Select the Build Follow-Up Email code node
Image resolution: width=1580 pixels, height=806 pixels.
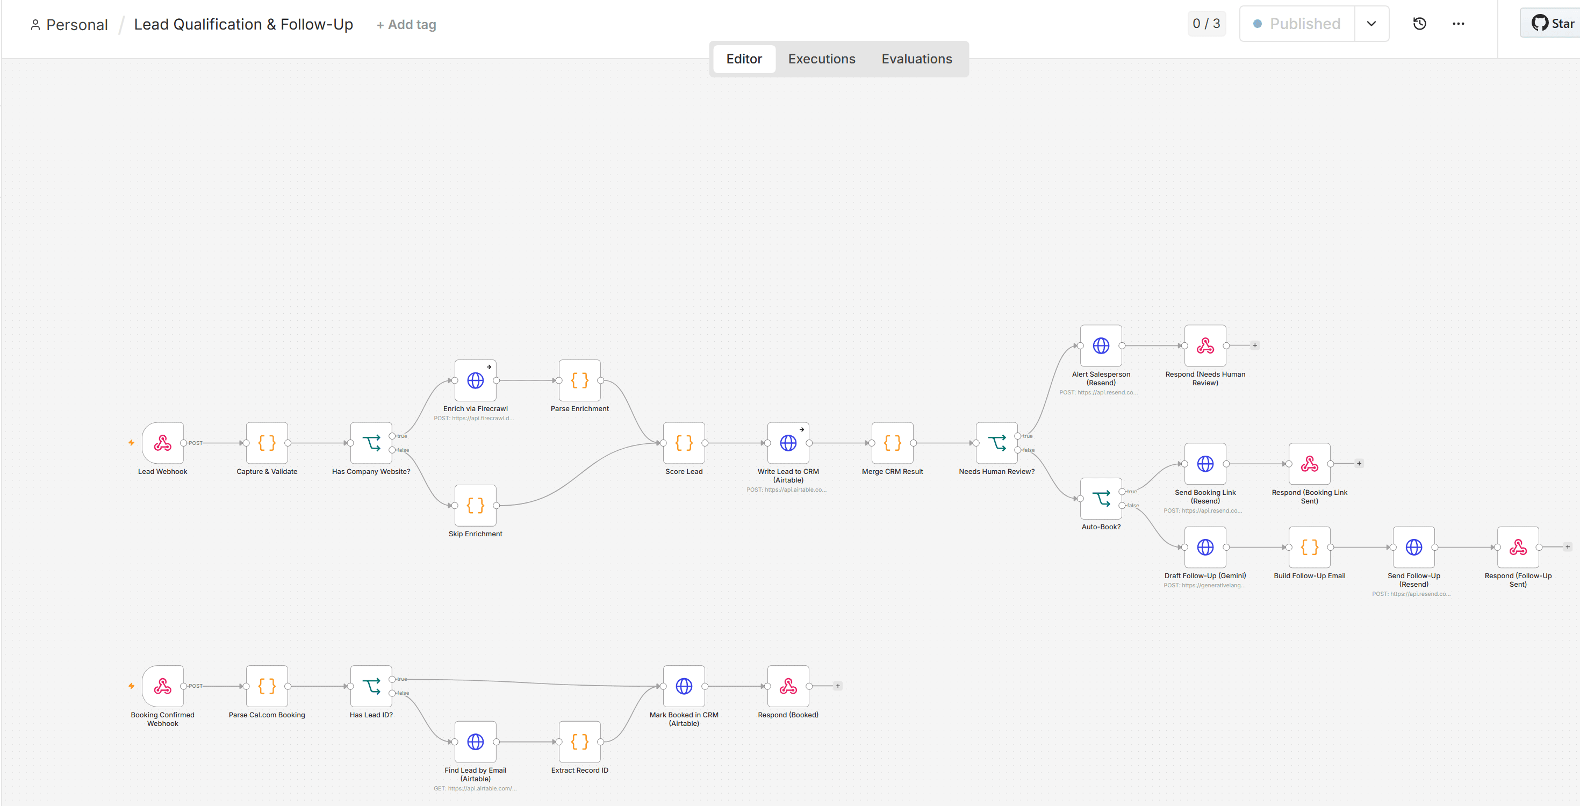point(1310,546)
